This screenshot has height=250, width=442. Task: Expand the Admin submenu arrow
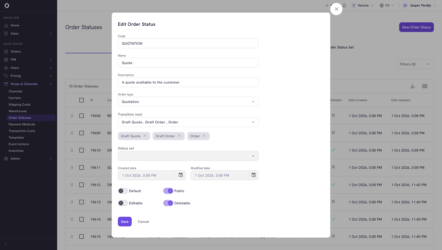click(x=51, y=159)
